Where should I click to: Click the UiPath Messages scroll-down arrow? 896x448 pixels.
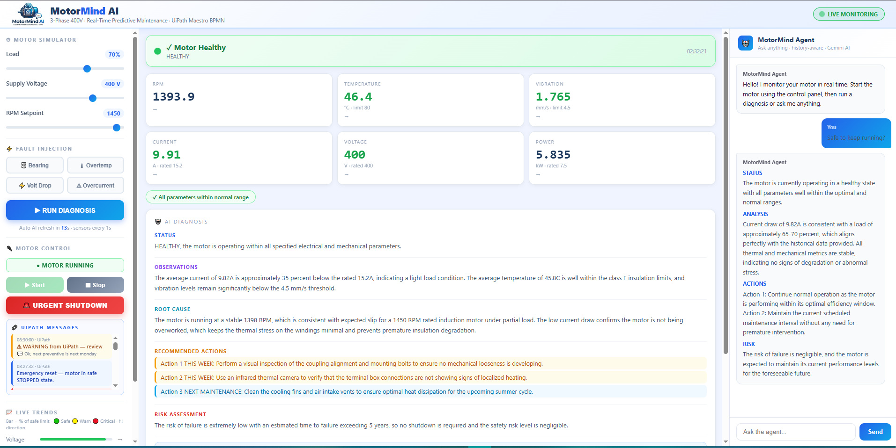[x=115, y=386]
